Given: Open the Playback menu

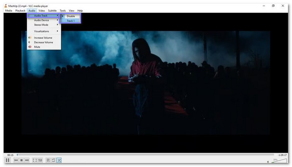Looking at the screenshot, I should [x=20, y=10].
